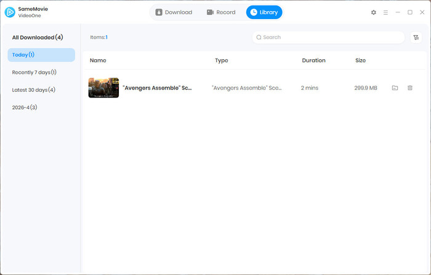Minimize the SameMovie window
The image size is (431, 275).
tap(398, 12)
